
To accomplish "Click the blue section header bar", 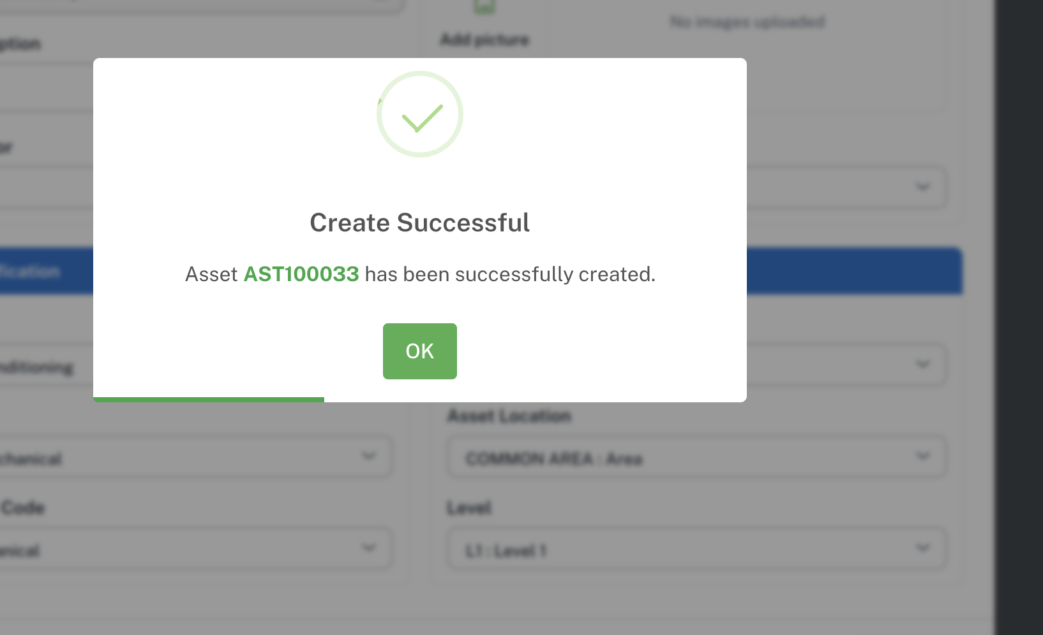I will [854, 271].
